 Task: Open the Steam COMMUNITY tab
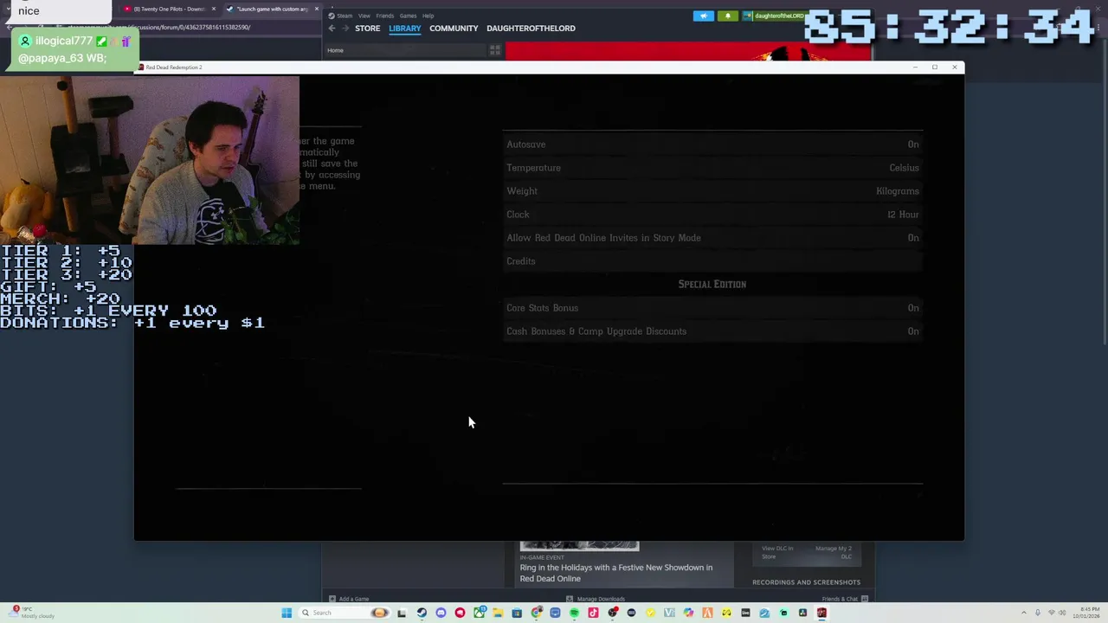(454, 29)
